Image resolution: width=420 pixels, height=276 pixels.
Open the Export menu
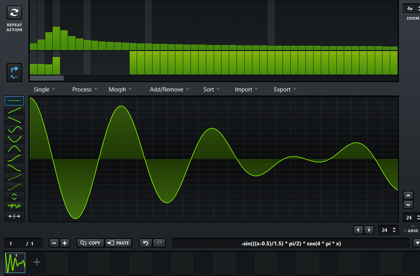(285, 89)
